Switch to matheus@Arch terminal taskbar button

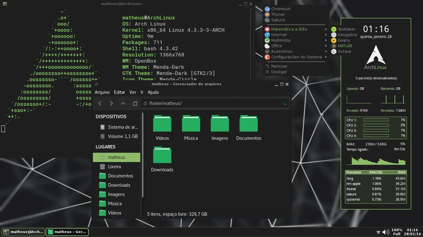(x=23, y=232)
